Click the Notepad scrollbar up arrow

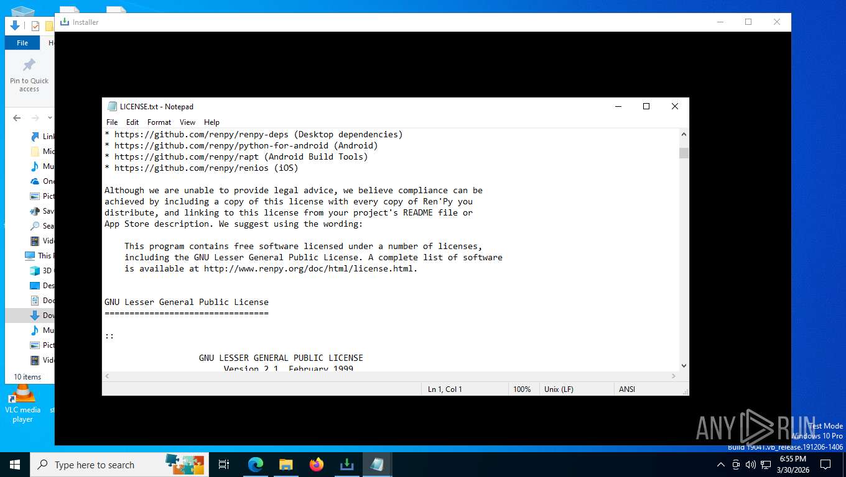click(684, 134)
